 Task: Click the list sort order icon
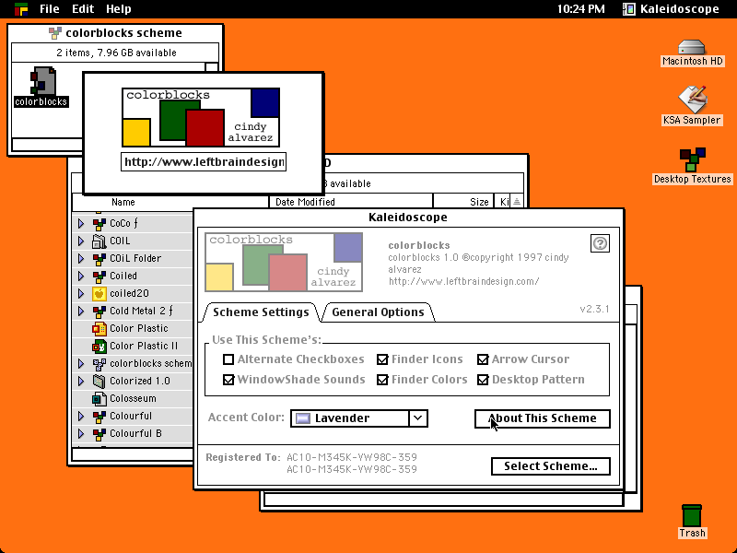517,202
